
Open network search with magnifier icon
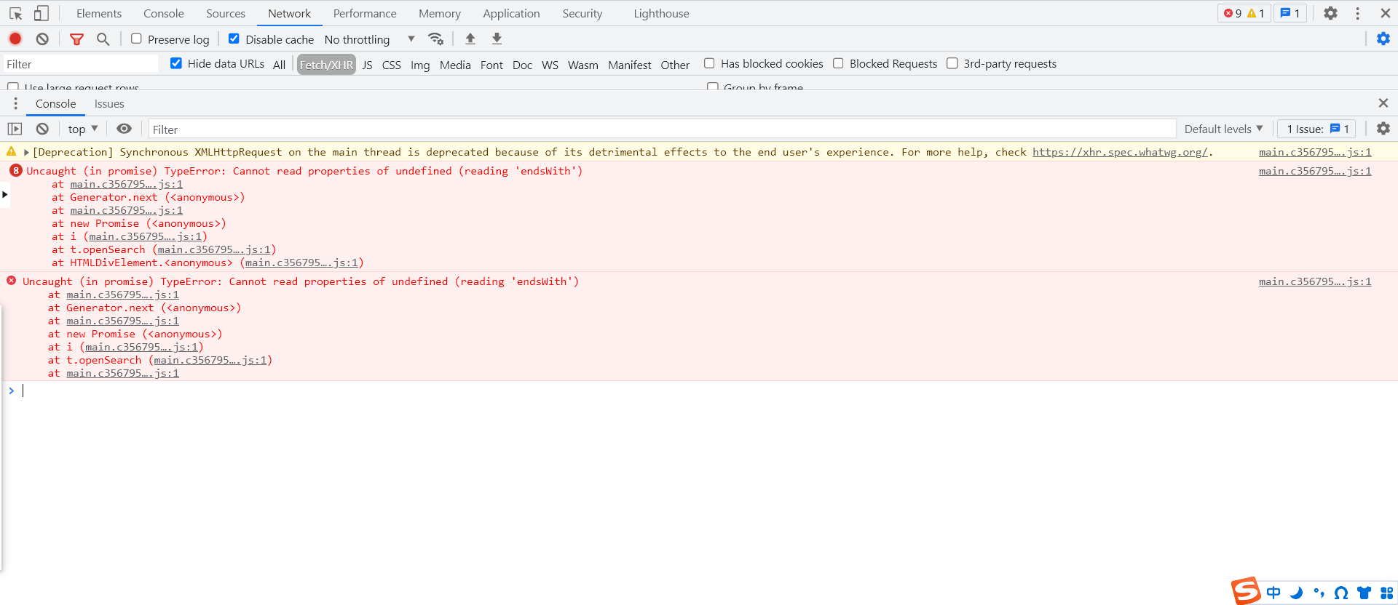[103, 39]
